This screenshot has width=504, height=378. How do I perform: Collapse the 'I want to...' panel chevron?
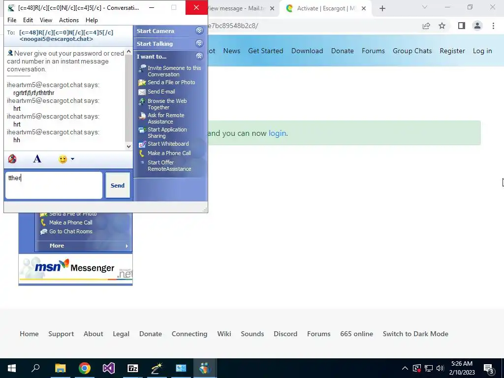[199, 56]
